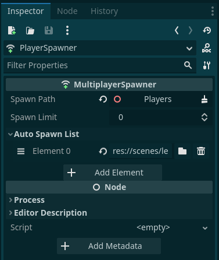Delete Element 0 from the list
219x260 pixels.
point(201,151)
